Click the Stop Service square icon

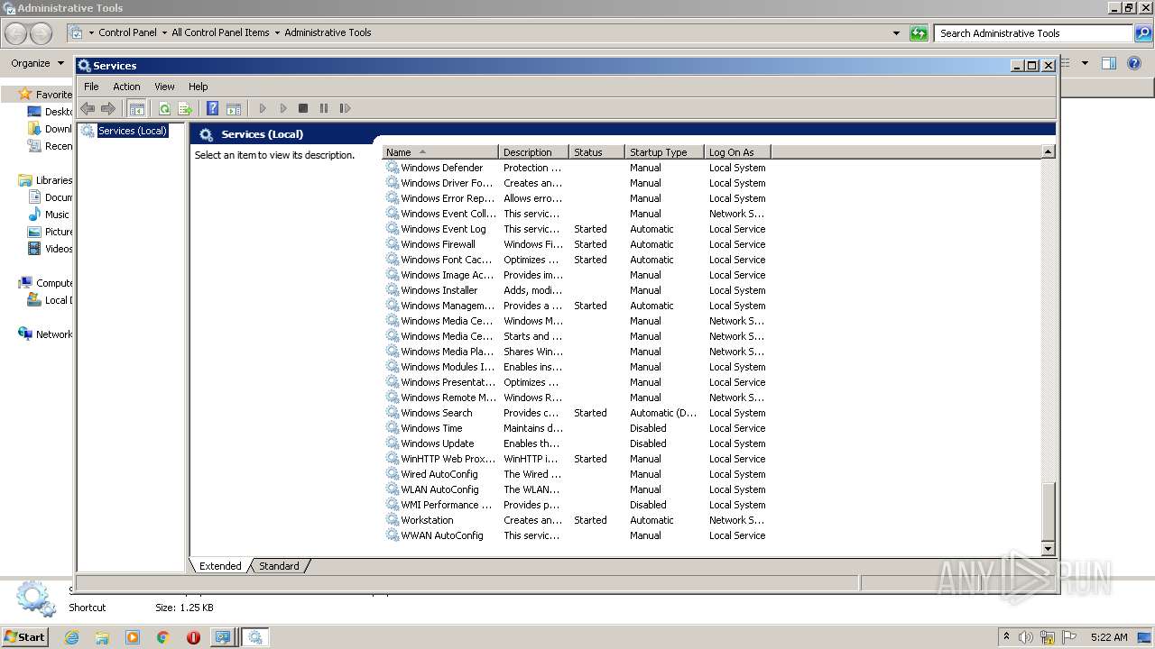pyautogui.click(x=303, y=108)
